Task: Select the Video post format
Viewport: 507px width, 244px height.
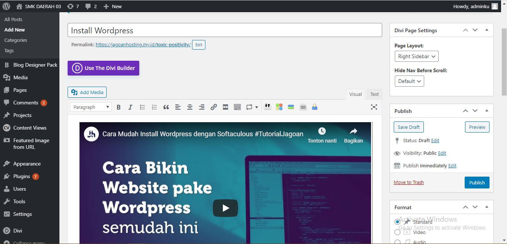Action: click(397, 232)
